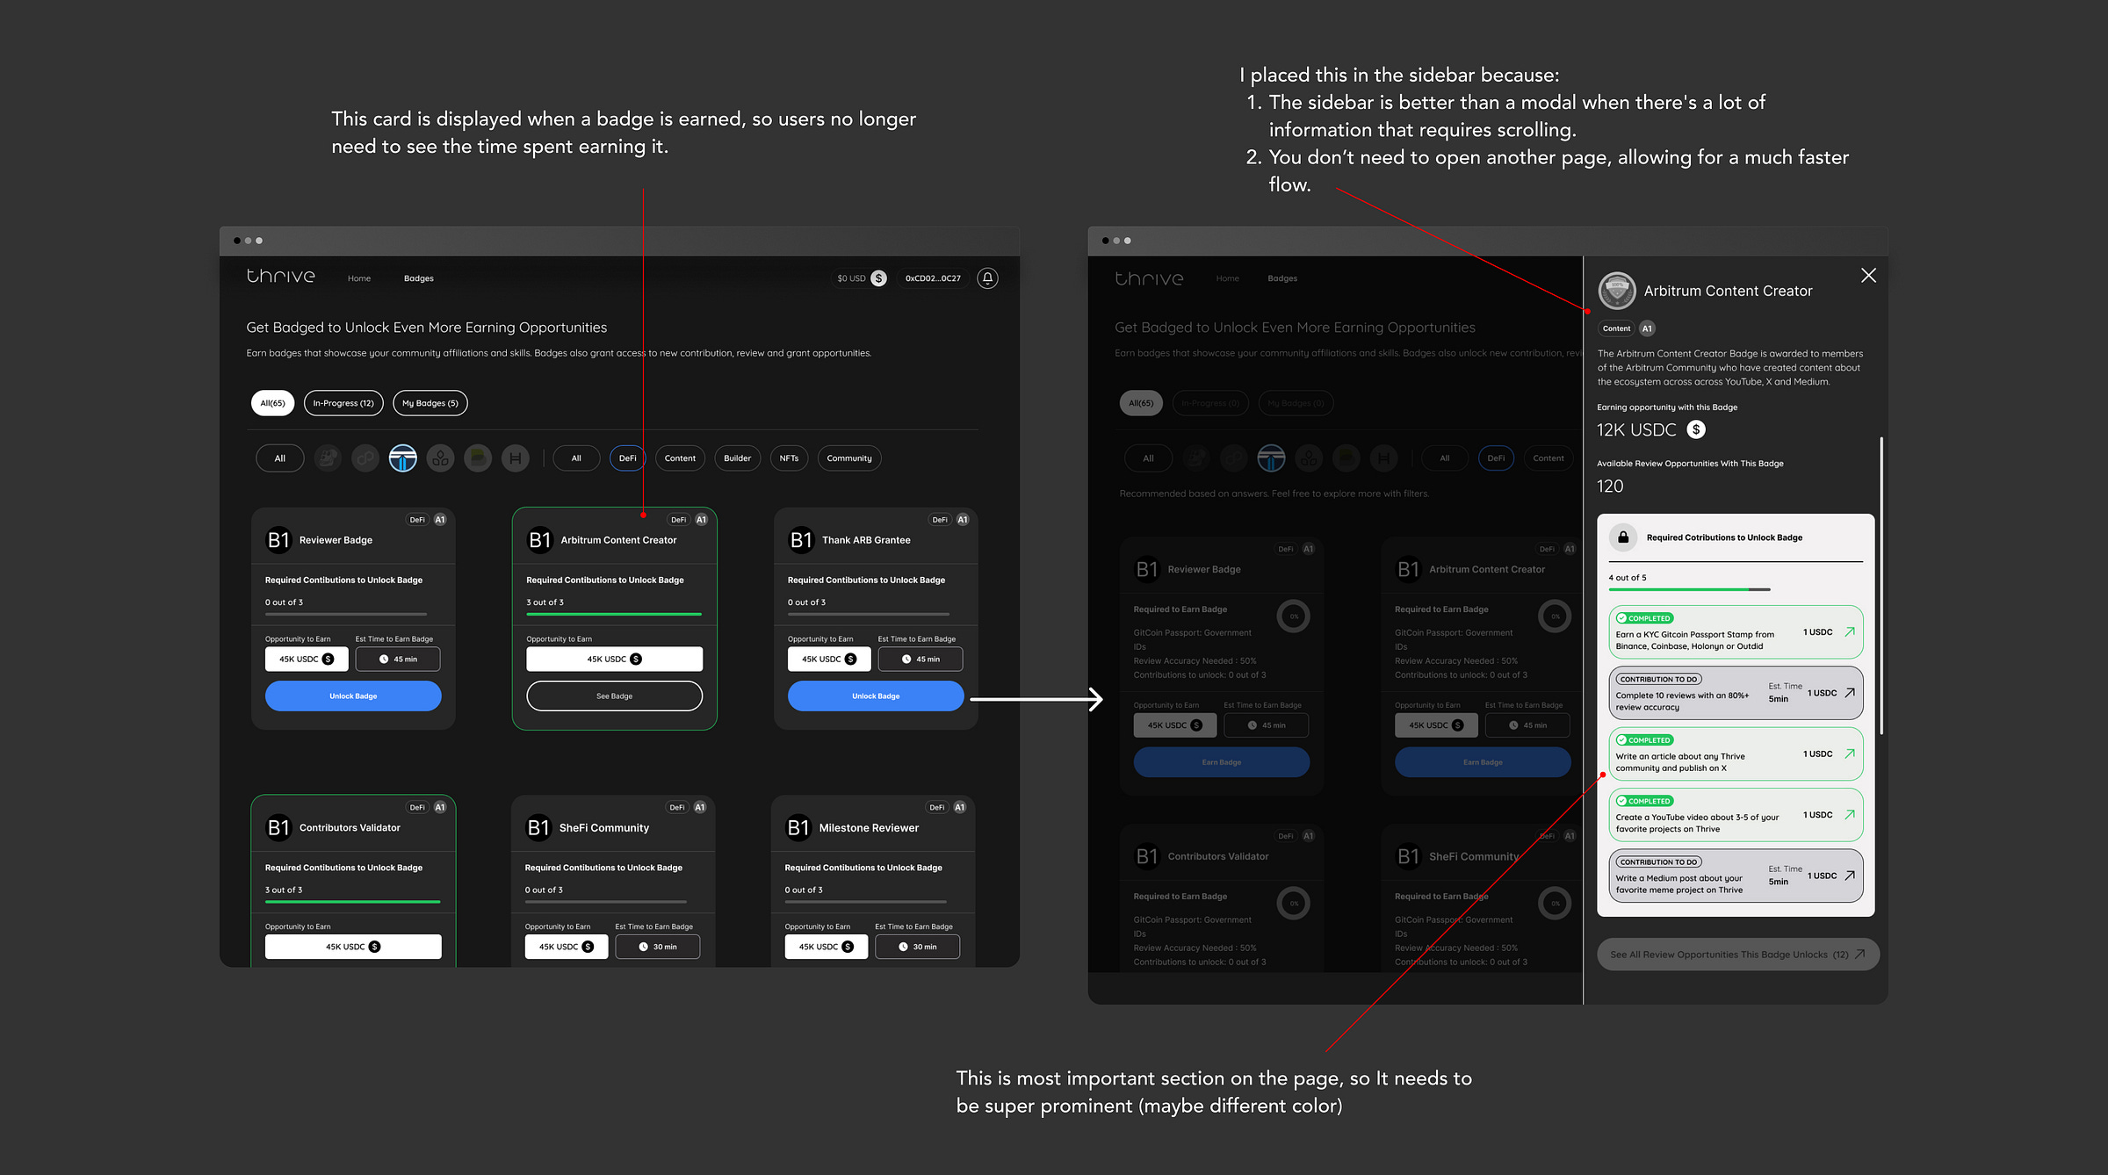2108x1175 pixels.
Task: Click See Badge on Arbitrum Content Creator card
Action: tap(614, 696)
